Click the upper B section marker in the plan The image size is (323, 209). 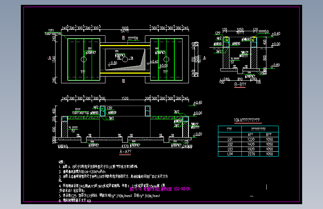(x=124, y=38)
